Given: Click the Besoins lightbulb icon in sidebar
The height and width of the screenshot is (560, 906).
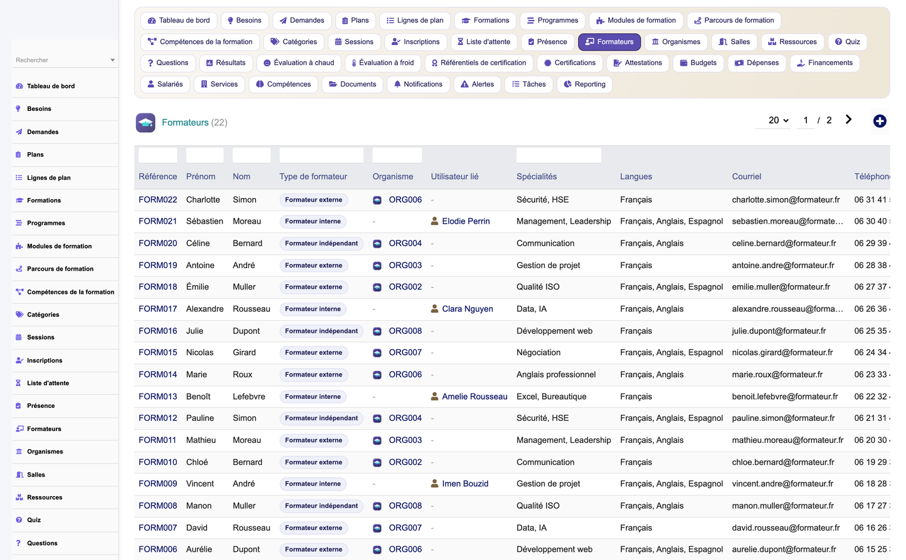Looking at the screenshot, I should pos(18,109).
